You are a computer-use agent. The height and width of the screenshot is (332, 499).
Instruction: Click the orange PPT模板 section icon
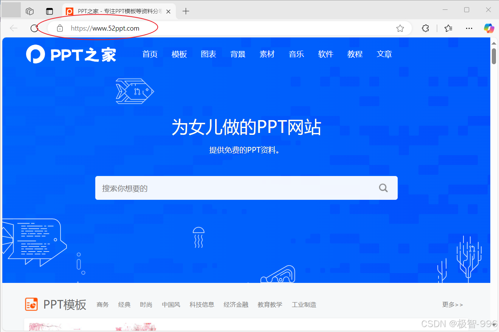point(31,304)
